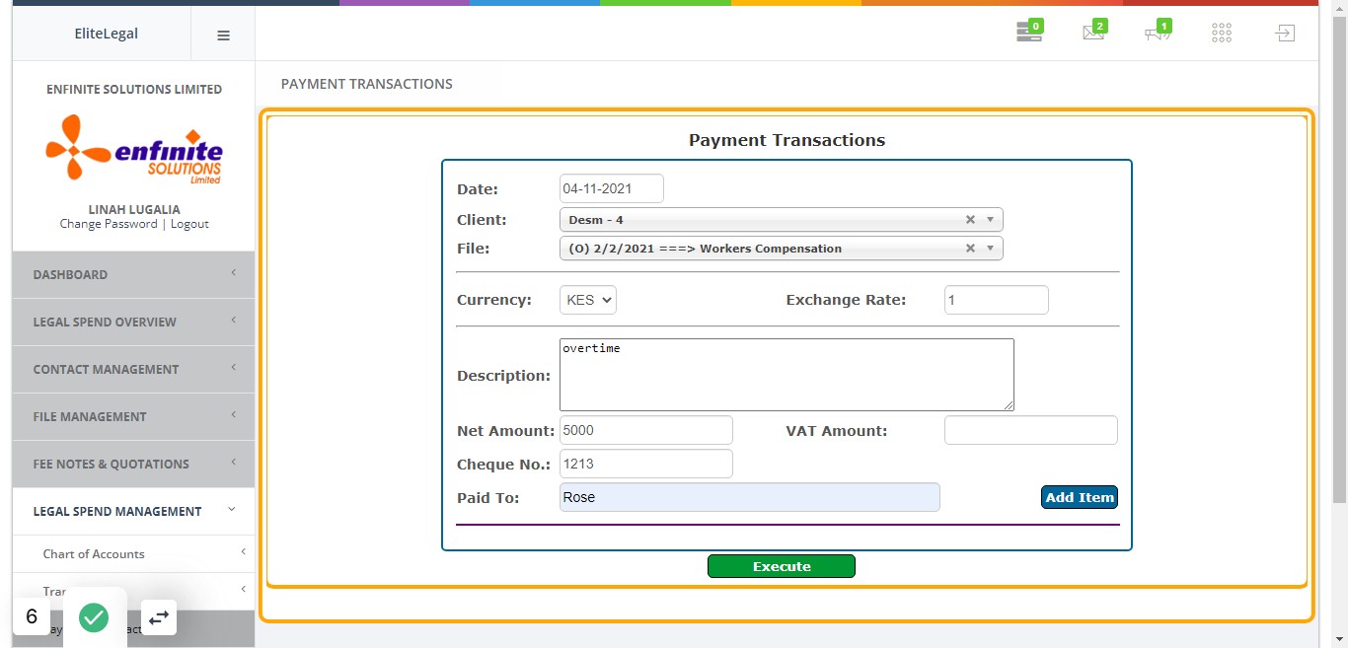This screenshot has width=1348, height=648.
Task: Expand Legal Spend Overview menu
Action: (133, 322)
